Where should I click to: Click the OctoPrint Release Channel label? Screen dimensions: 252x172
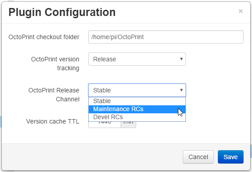coord(54,95)
